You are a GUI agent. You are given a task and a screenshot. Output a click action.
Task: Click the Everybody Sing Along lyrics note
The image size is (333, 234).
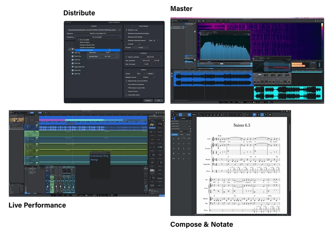point(99,157)
